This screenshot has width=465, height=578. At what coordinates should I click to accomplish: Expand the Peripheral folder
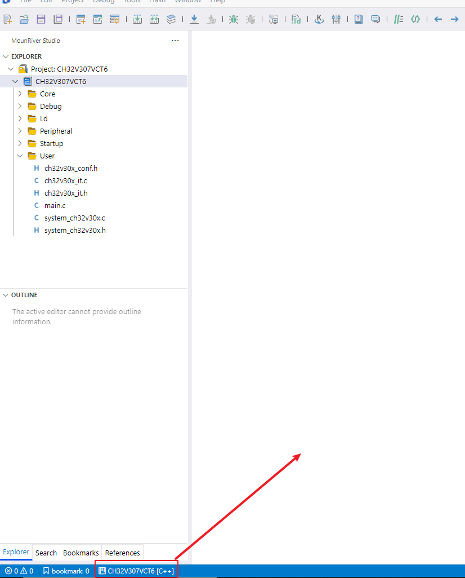coord(20,131)
